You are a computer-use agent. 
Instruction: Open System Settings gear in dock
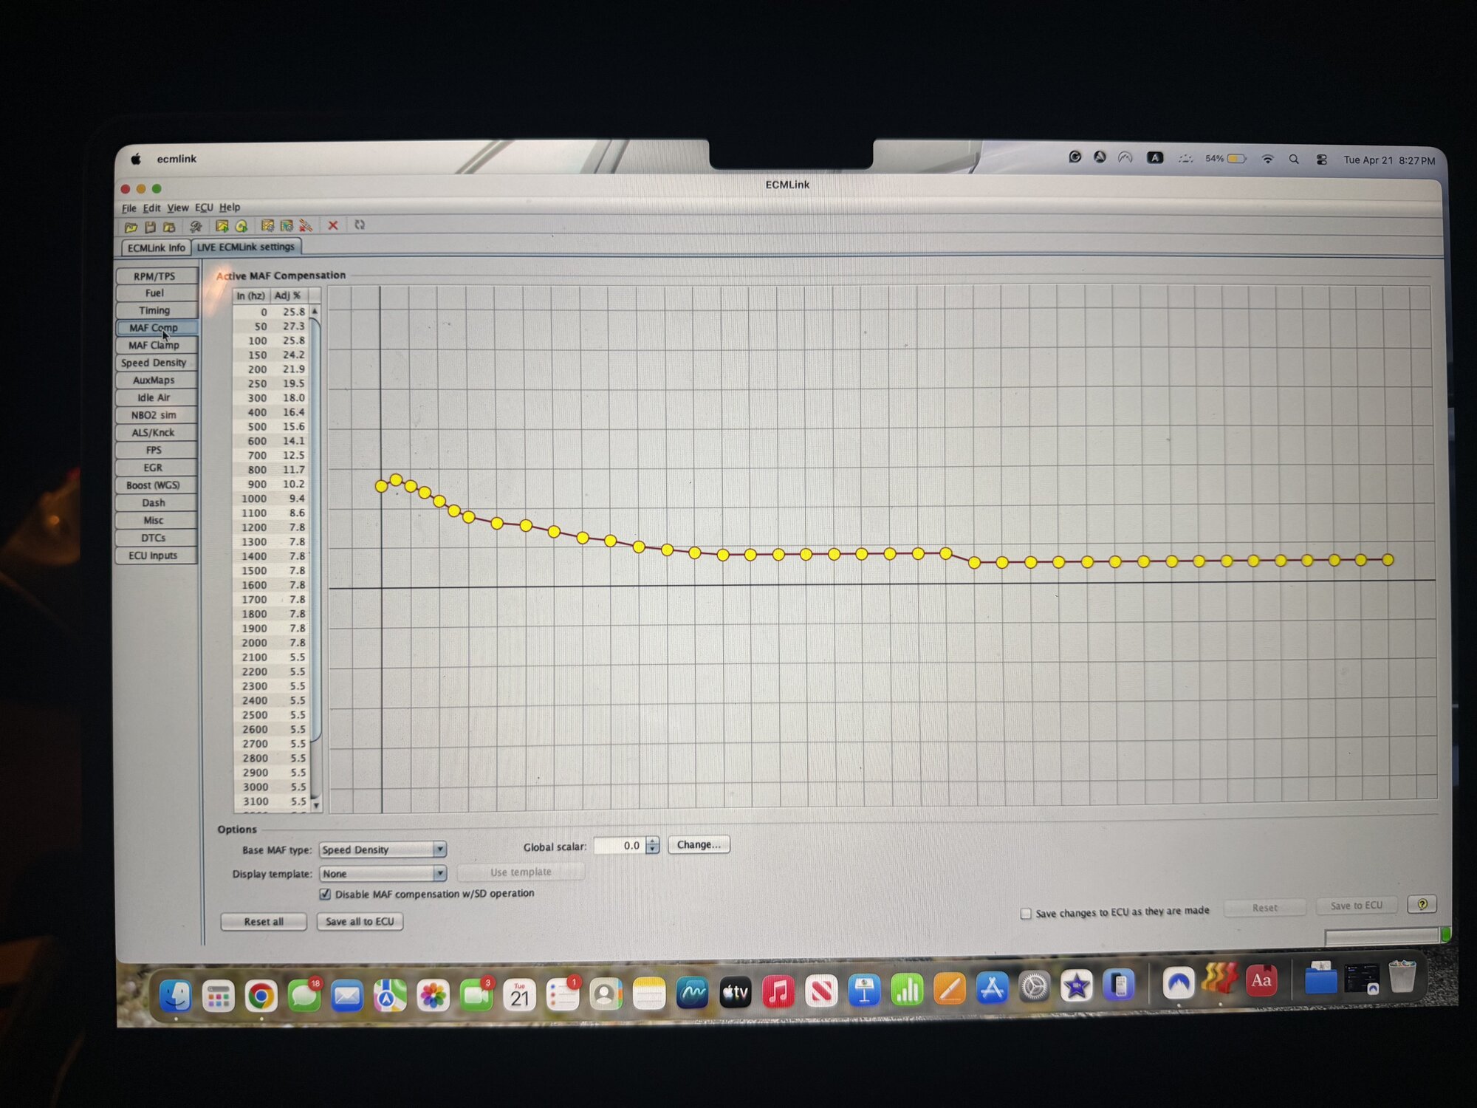[x=1034, y=988]
